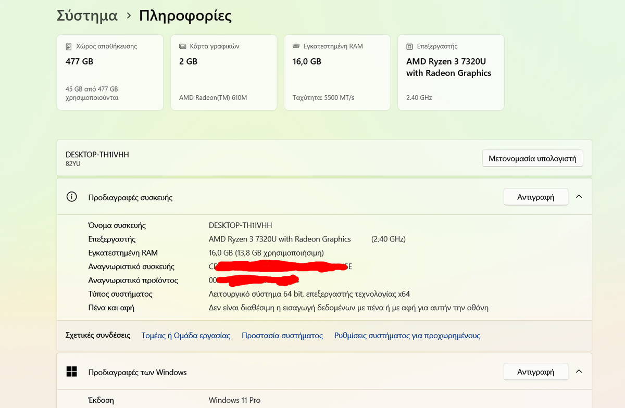The height and width of the screenshot is (408, 625).
Task: Click the Τύπος συστήματος label
Action: [x=120, y=294]
